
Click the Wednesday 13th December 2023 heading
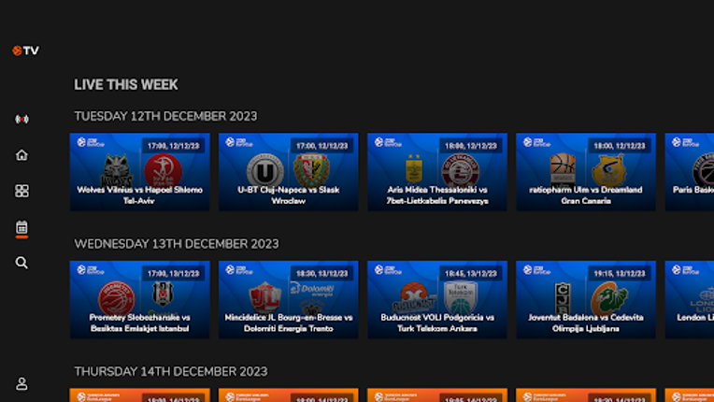click(x=176, y=244)
